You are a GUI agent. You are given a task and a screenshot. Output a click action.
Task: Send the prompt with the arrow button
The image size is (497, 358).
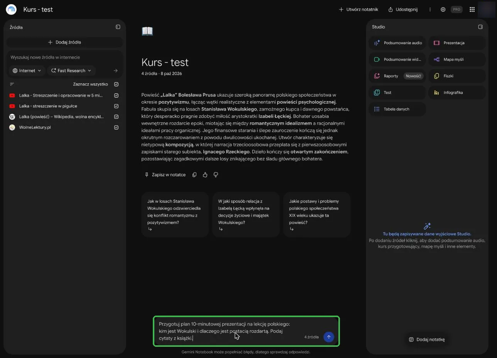[x=329, y=337]
